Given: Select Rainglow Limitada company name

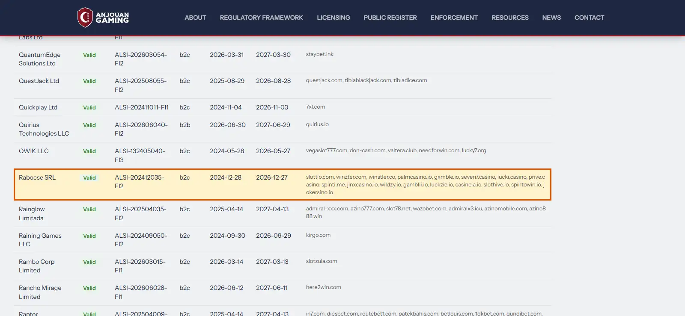Looking at the screenshot, I should click(x=32, y=213).
